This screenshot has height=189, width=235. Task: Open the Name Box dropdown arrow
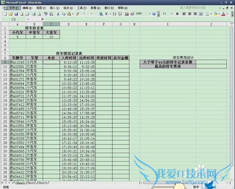28,19
